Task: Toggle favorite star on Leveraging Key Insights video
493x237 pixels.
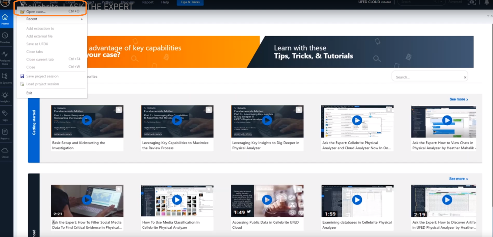Action: pyautogui.click(x=299, y=110)
